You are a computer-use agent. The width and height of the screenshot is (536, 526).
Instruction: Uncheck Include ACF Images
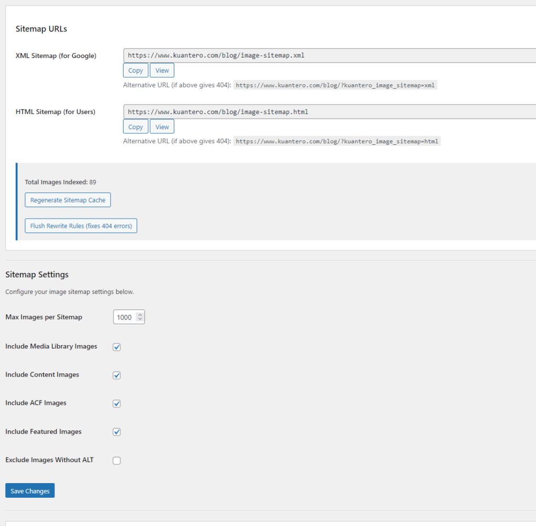[x=116, y=403]
